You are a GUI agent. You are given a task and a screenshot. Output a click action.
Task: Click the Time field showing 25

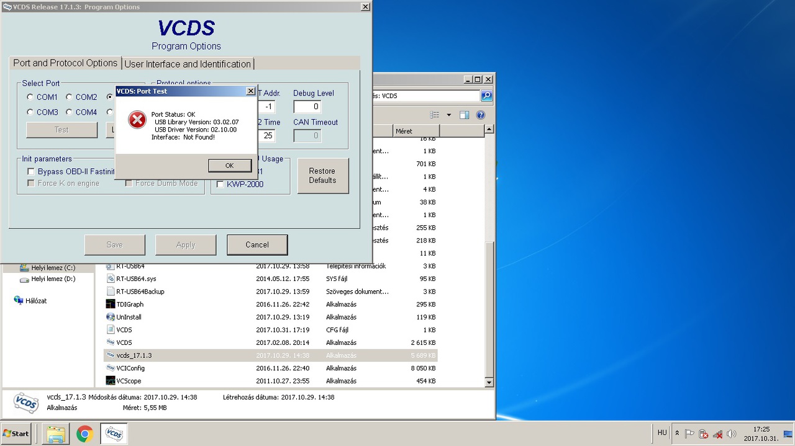coord(266,135)
